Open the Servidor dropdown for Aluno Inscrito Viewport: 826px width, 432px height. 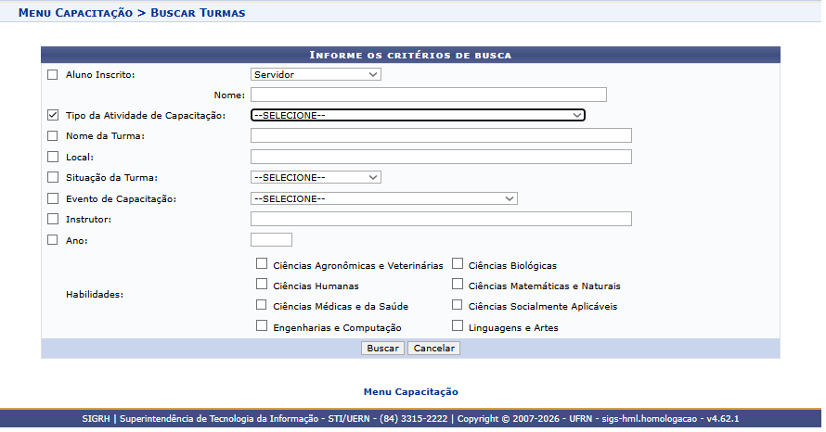[x=316, y=74]
